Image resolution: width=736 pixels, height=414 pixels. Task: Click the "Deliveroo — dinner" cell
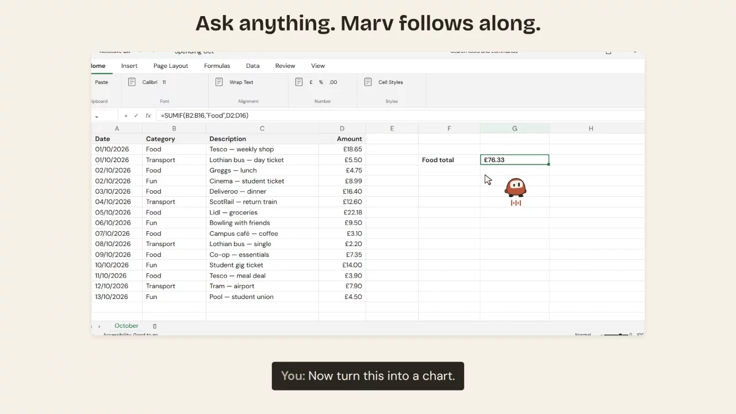(x=262, y=191)
